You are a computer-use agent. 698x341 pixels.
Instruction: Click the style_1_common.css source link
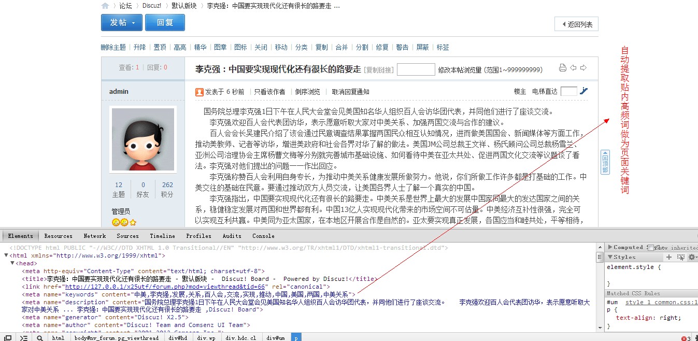(661, 302)
